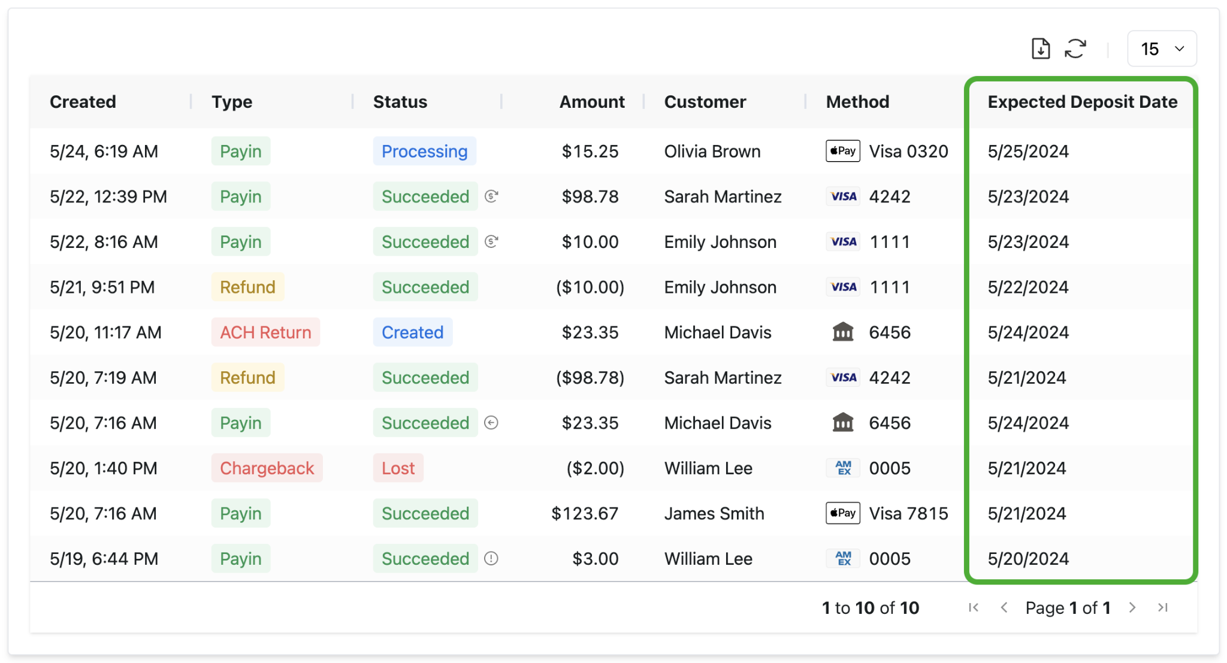Click the info icon on $3.00 Payin row
The height and width of the screenshot is (663, 1227).
[491, 558]
